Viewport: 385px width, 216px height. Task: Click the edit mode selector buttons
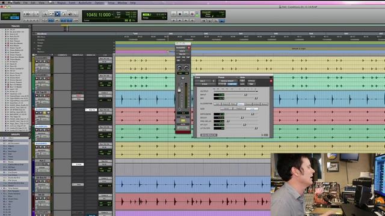[x=10, y=16]
